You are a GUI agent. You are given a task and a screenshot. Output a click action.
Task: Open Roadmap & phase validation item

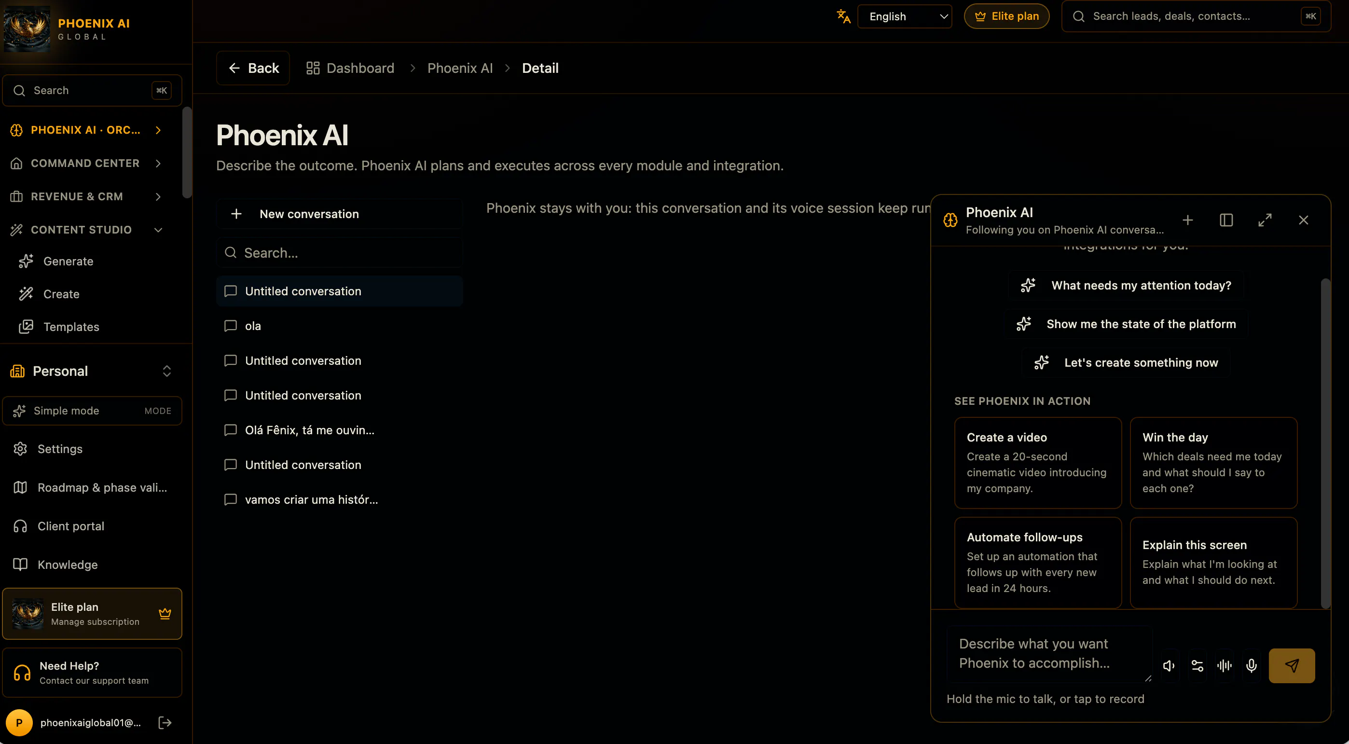(92, 487)
